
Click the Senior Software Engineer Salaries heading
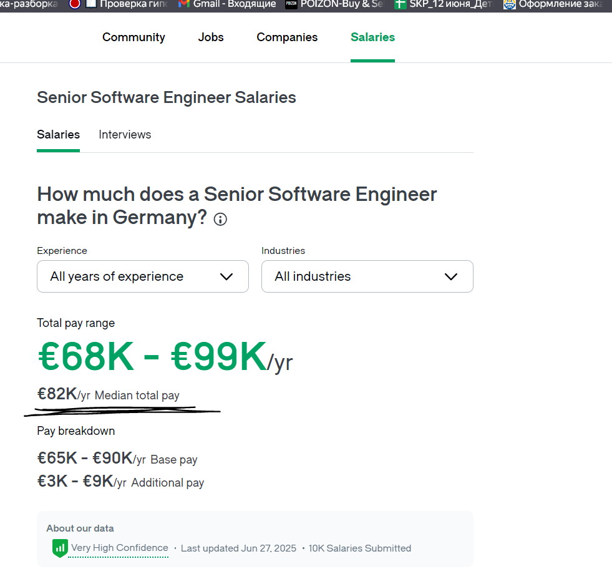(x=167, y=97)
